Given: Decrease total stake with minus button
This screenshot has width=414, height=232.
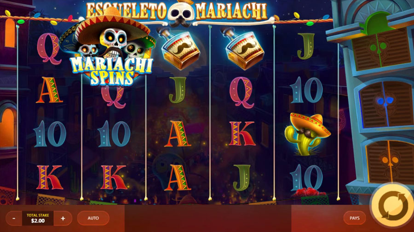Looking at the screenshot, I should click(x=14, y=218).
